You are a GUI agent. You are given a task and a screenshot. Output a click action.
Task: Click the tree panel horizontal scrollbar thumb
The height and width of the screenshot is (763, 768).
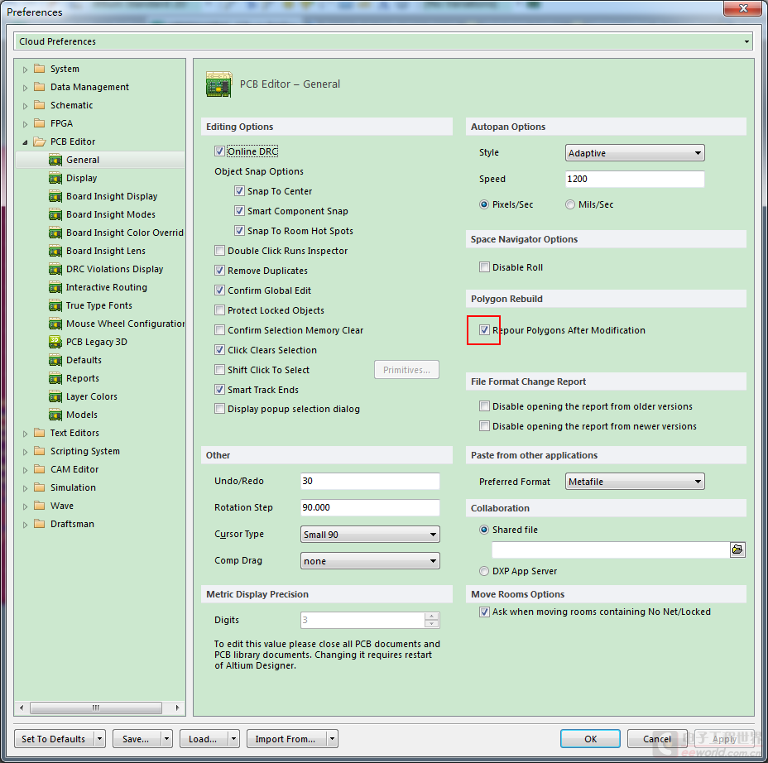[x=96, y=708]
